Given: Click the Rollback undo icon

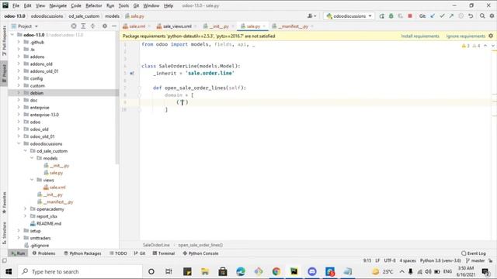Looking at the screenshot, I should pos(471,15).
